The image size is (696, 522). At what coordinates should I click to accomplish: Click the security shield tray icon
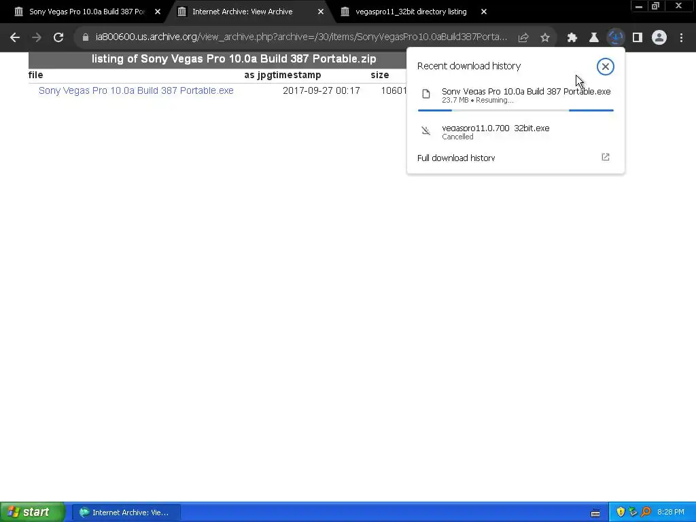[x=621, y=512]
